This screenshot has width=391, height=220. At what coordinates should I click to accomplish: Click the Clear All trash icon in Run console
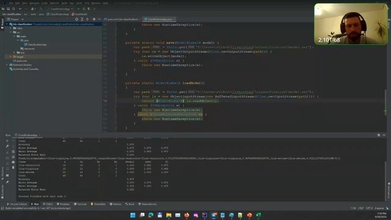13,167
